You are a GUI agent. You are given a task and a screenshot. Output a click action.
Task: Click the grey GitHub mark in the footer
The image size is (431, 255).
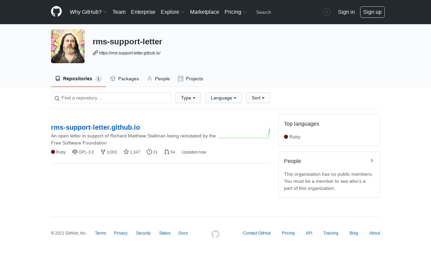215,234
